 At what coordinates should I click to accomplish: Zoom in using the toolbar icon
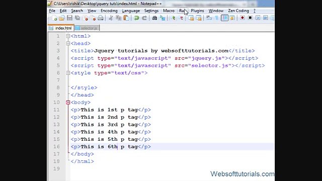[x=173, y=18]
